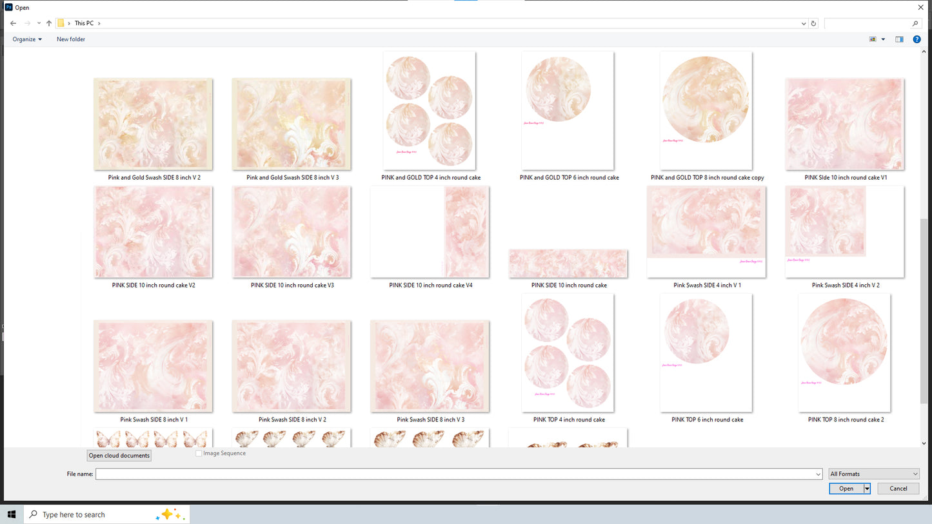Open the Organize menu
The width and height of the screenshot is (932, 524).
point(27,39)
